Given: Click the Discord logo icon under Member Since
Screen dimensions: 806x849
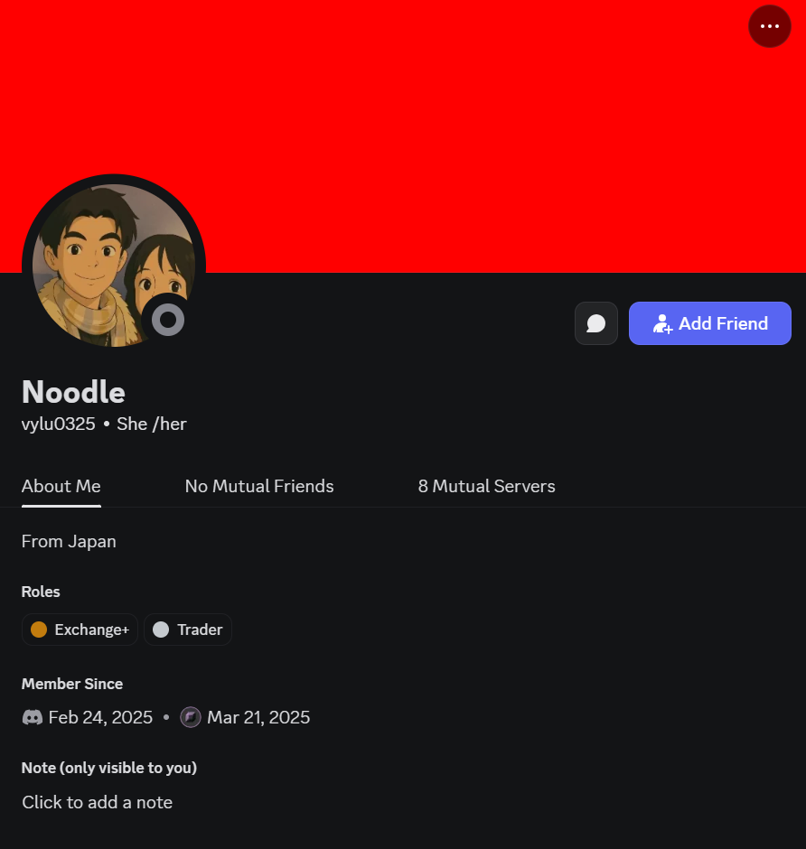Looking at the screenshot, I should tap(33, 717).
